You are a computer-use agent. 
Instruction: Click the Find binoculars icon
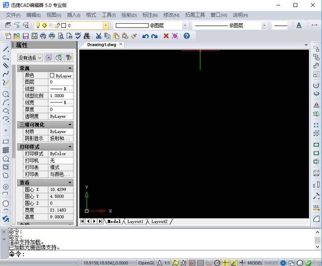[x=87, y=36]
